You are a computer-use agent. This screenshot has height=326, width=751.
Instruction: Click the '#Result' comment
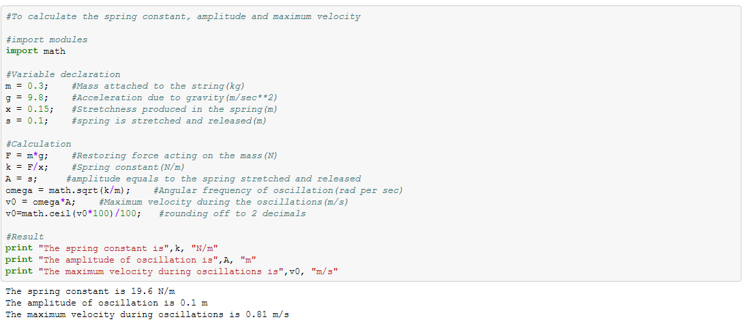coord(25,237)
